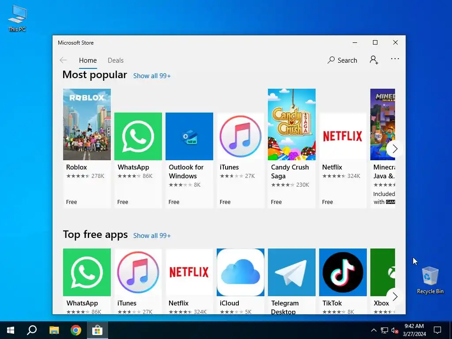The height and width of the screenshot is (339, 452).
Task: Switch to the Home tab
Action: pos(88,60)
